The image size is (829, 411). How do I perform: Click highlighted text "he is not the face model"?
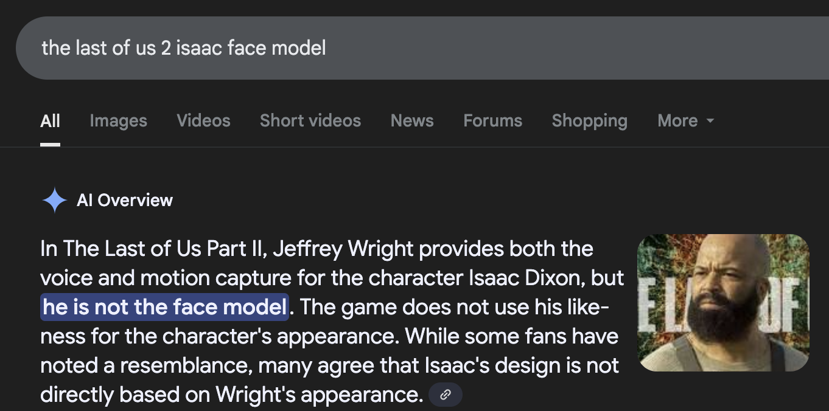(164, 307)
